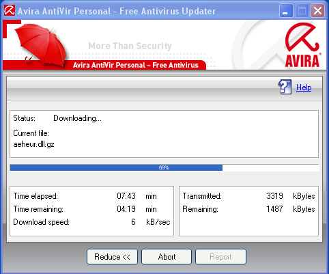Click the Remaining 1487 kBytes value

tap(274, 209)
